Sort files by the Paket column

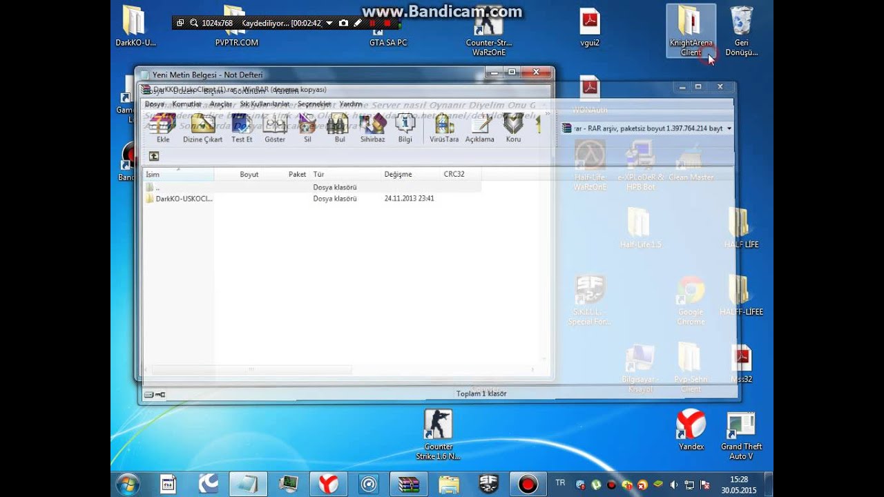[x=285, y=175]
